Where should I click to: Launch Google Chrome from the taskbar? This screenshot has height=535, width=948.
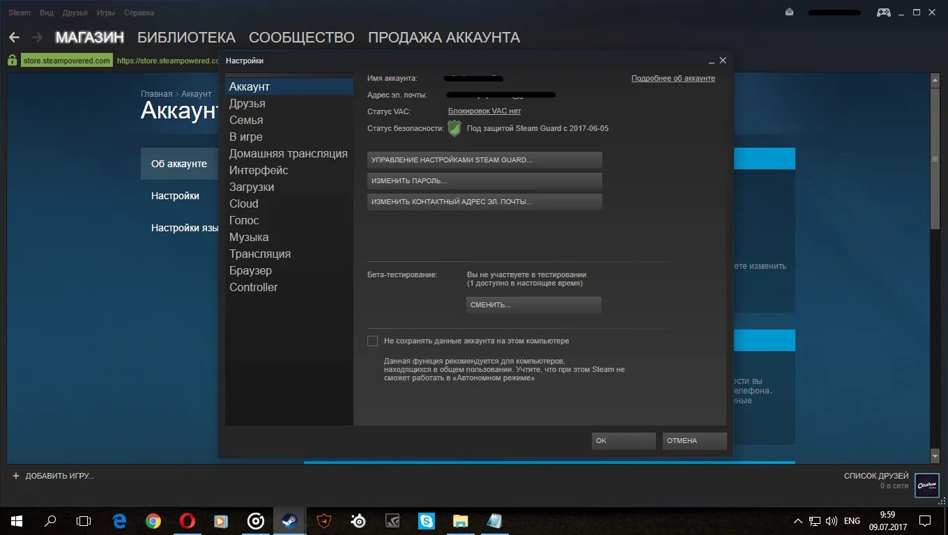[153, 520]
